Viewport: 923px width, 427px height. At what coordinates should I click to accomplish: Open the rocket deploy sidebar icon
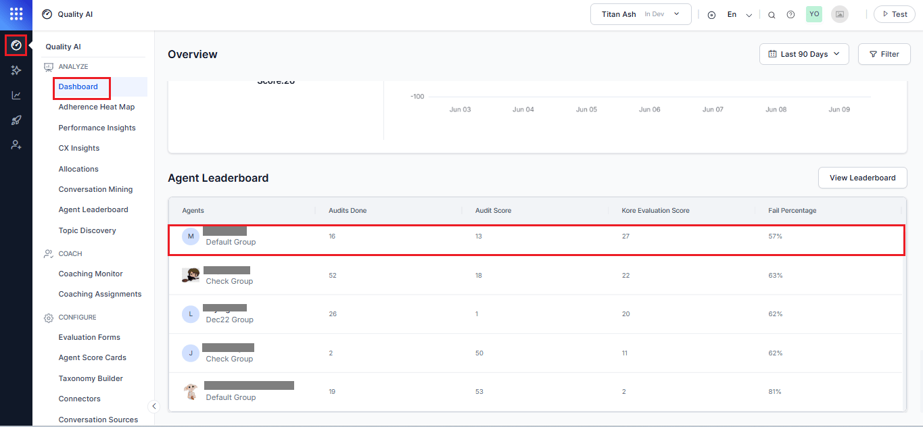(16, 120)
